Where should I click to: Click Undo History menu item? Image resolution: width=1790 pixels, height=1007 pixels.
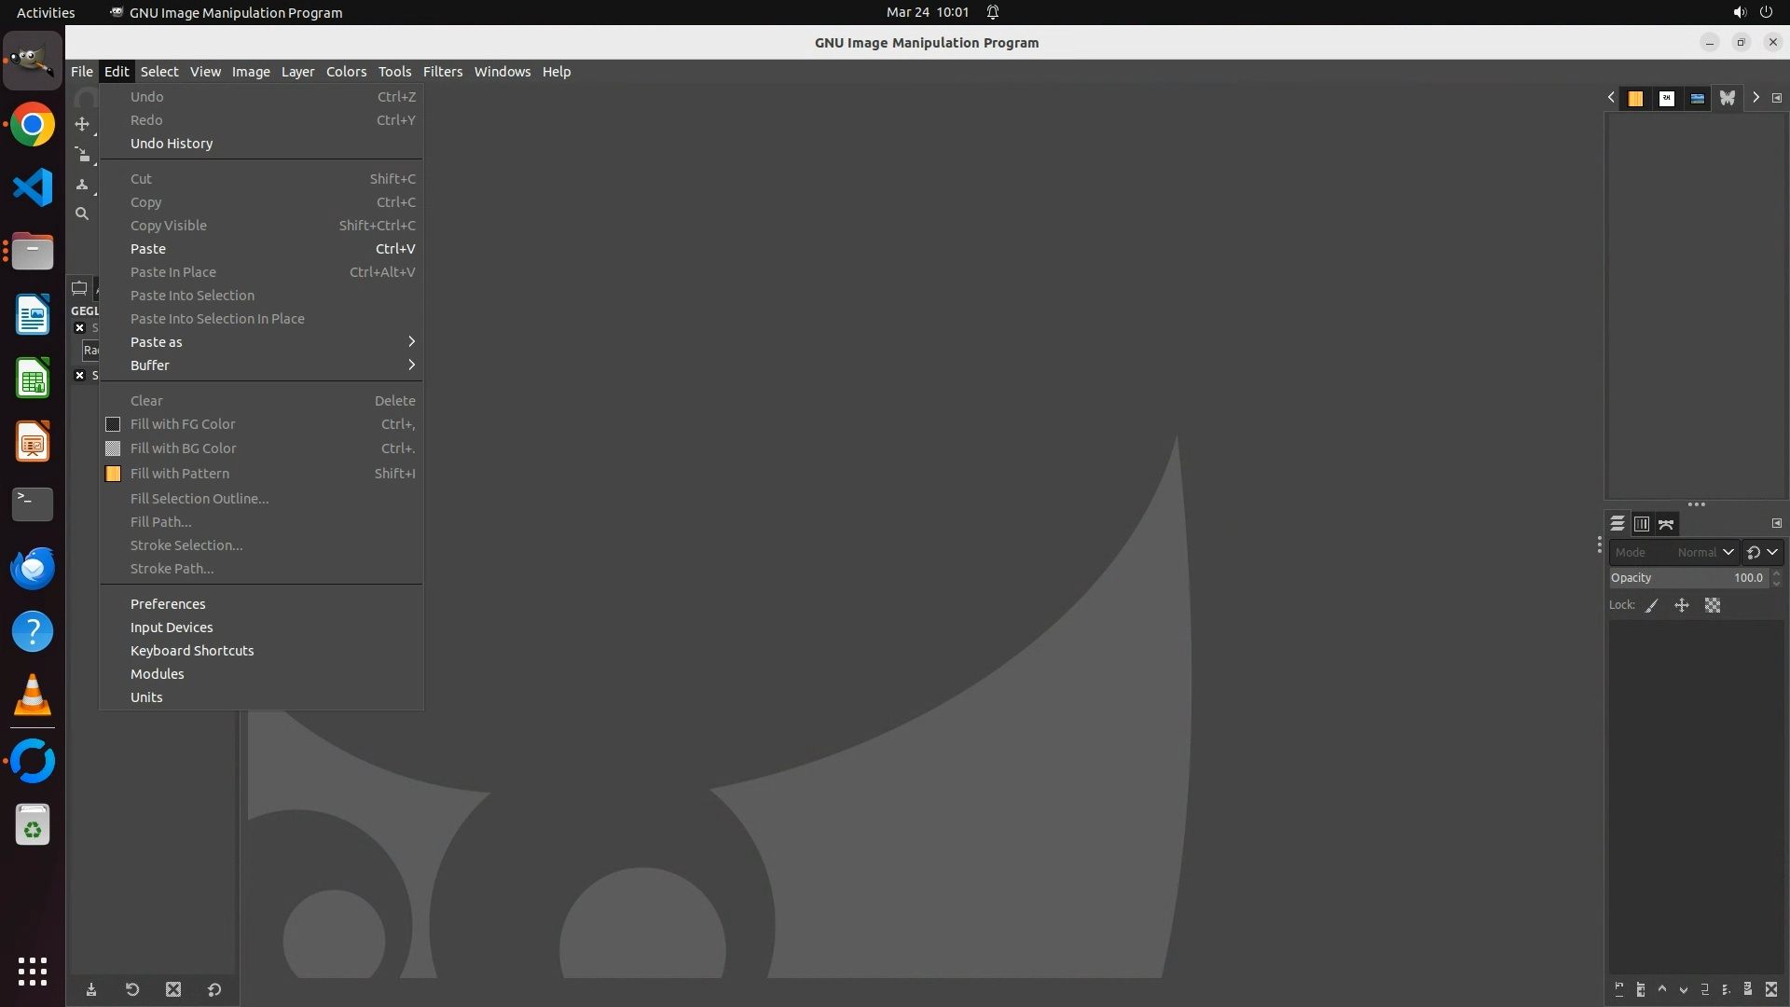(172, 144)
